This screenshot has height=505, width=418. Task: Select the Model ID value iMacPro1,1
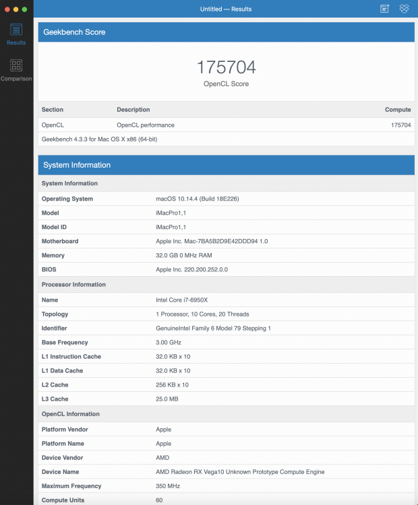coord(171,227)
